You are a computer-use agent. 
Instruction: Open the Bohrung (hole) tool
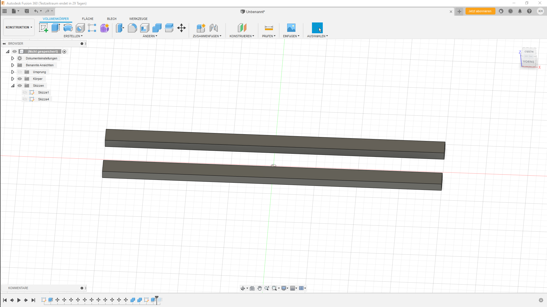tap(80, 28)
